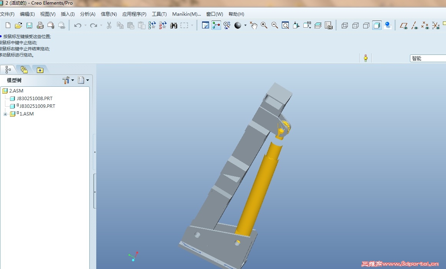Switch to Shading display mode
The image size is (446, 269).
click(377, 25)
